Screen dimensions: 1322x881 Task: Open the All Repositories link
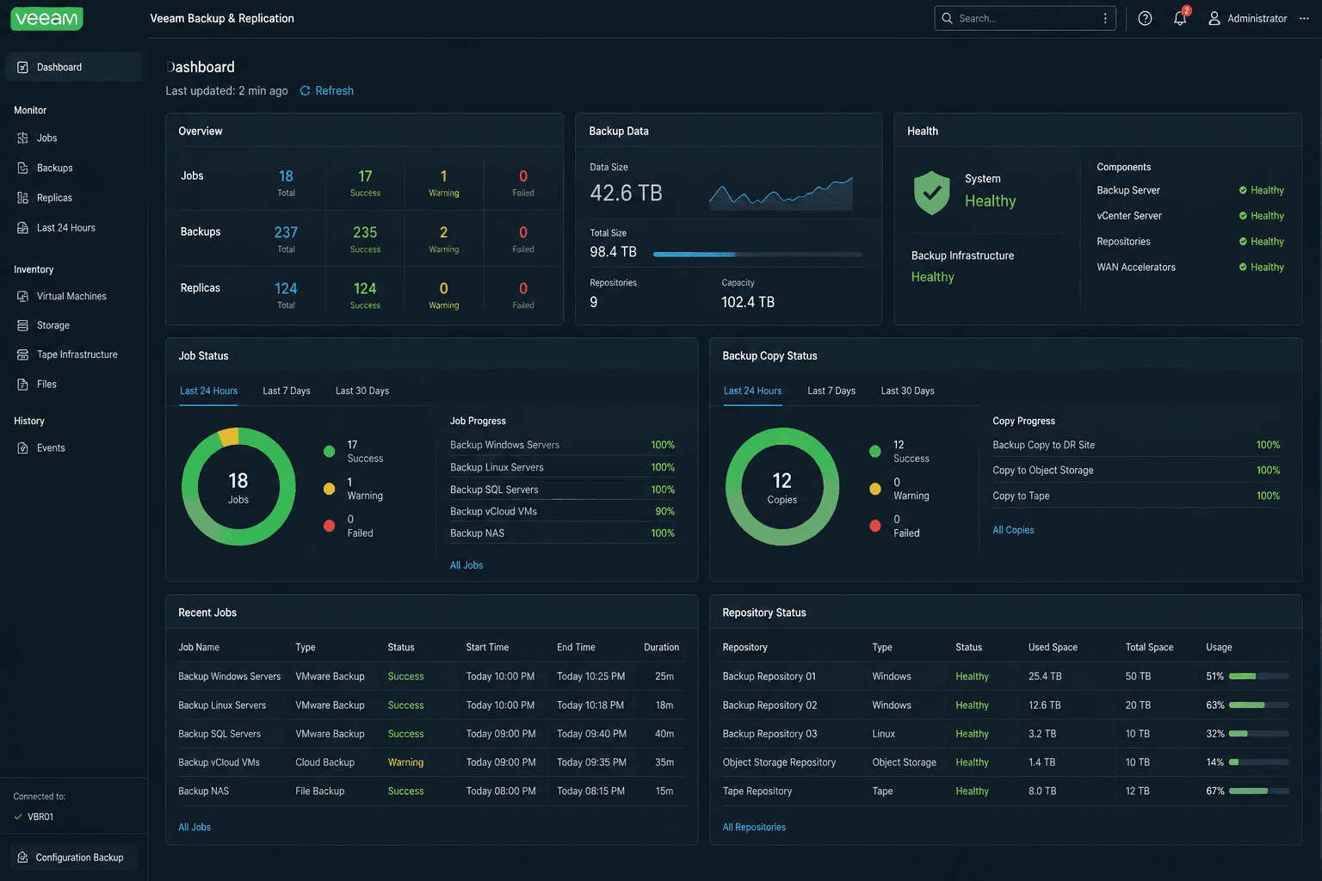(754, 828)
